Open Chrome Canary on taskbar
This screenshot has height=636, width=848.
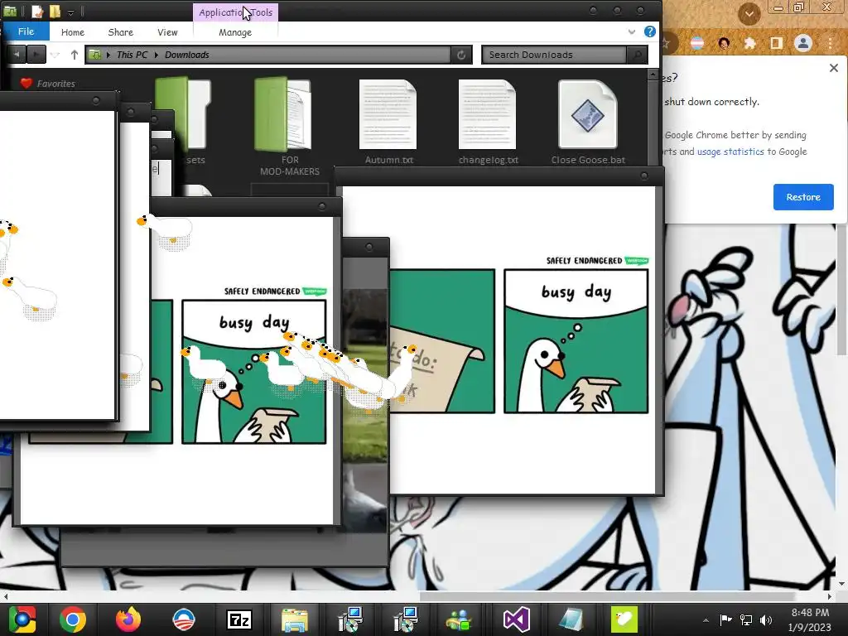tap(22, 619)
